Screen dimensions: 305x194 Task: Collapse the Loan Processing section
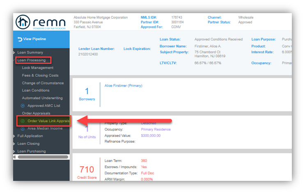tap(31, 60)
